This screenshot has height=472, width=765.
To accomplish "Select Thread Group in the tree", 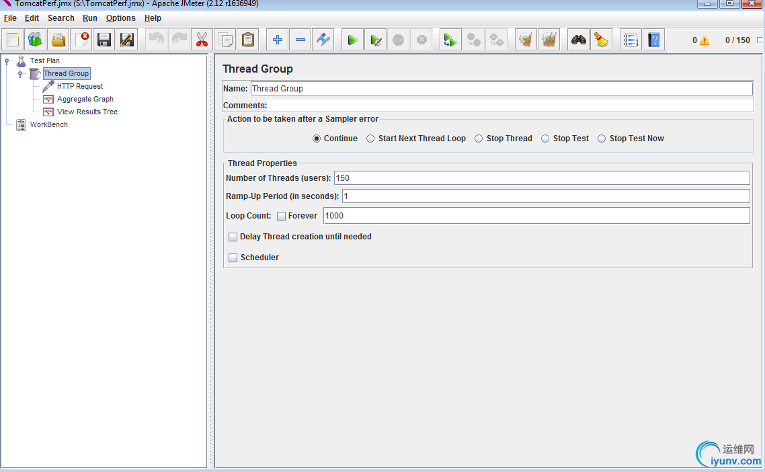I will [x=66, y=73].
